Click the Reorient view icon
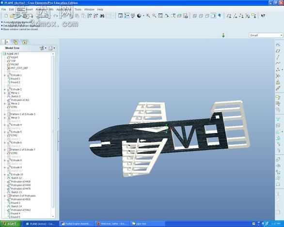This screenshot has height=227, width=284. (x=167, y=16)
